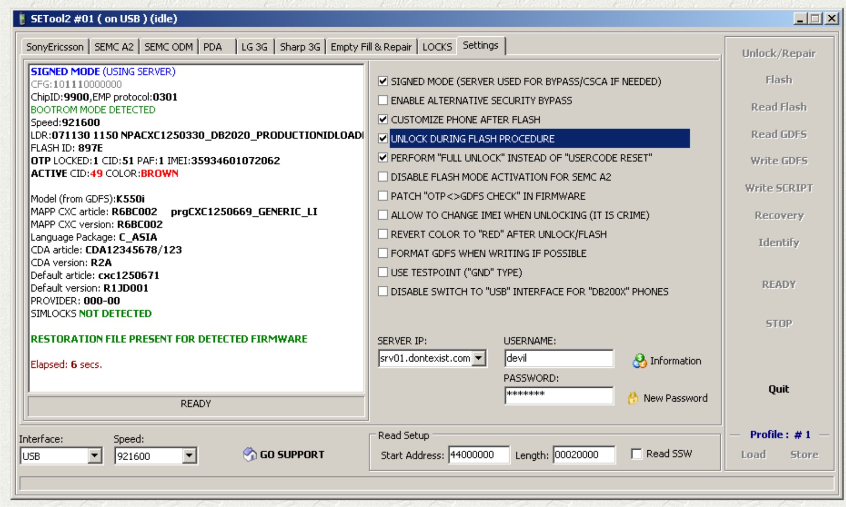Image resolution: width=846 pixels, height=507 pixels.
Task: Click the GO SUPPORT icon
Action: tap(250, 454)
